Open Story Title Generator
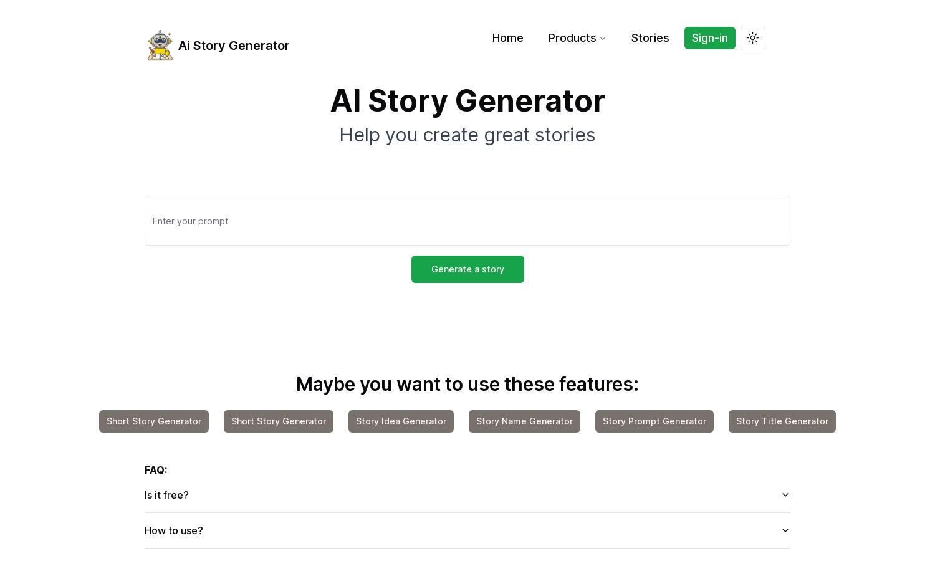Screen dimensions: 935x561 point(782,421)
